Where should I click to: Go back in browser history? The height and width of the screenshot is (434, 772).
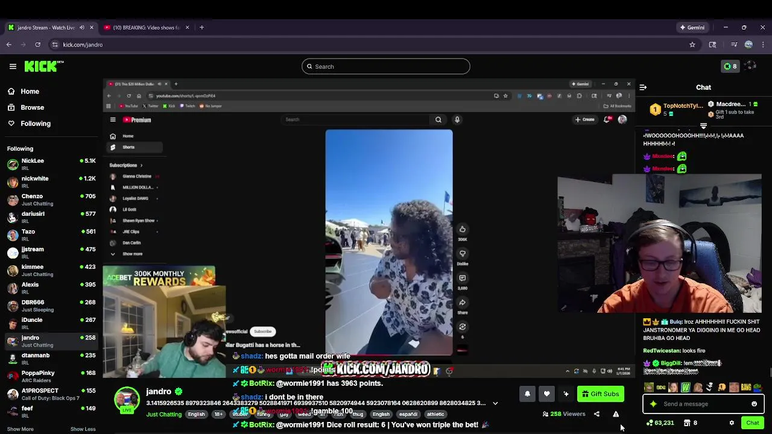(8, 45)
